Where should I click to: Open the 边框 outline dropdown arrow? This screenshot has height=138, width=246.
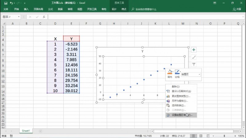click(x=180, y=72)
